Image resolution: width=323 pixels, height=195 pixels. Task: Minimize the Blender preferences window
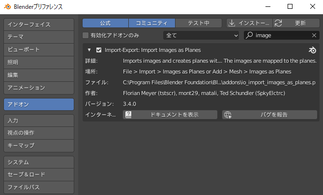coord(268,6)
